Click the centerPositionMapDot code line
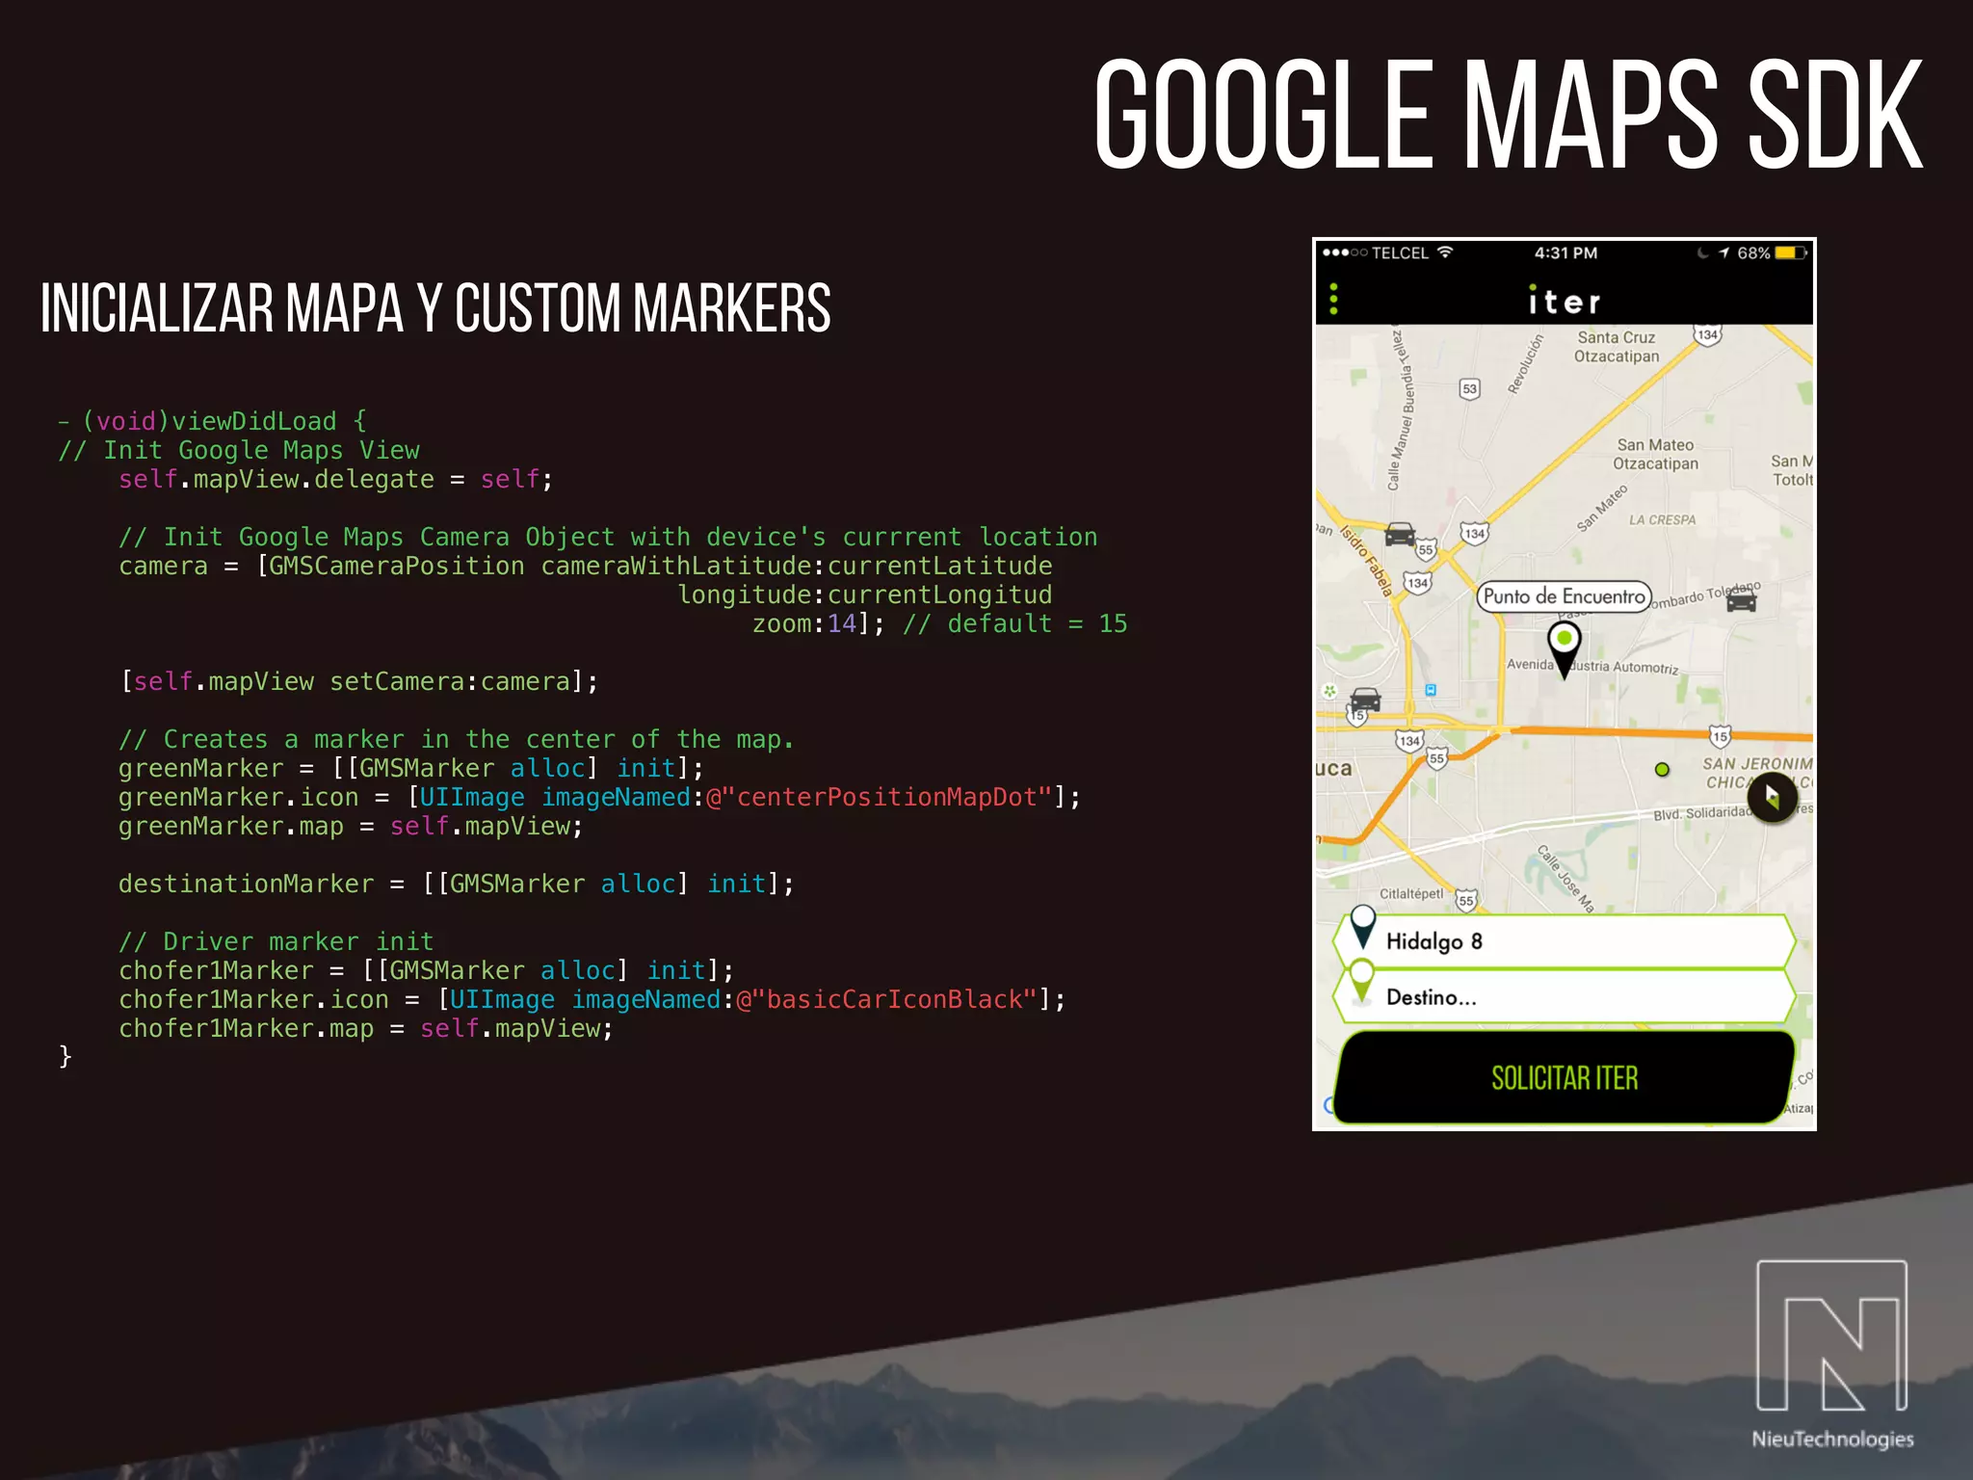The width and height of the screenshot is (1973, 1480). 599,797
